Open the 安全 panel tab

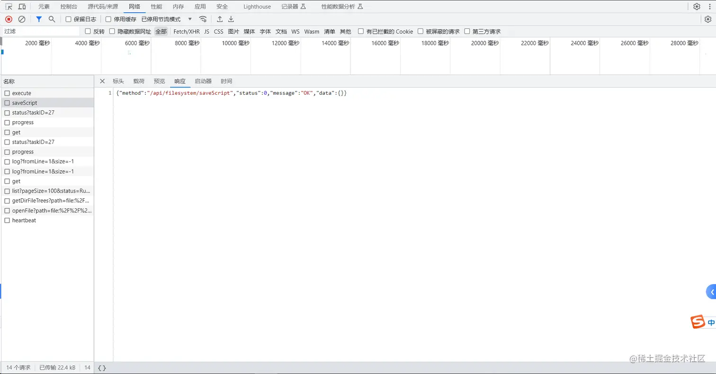coord(222,7)
